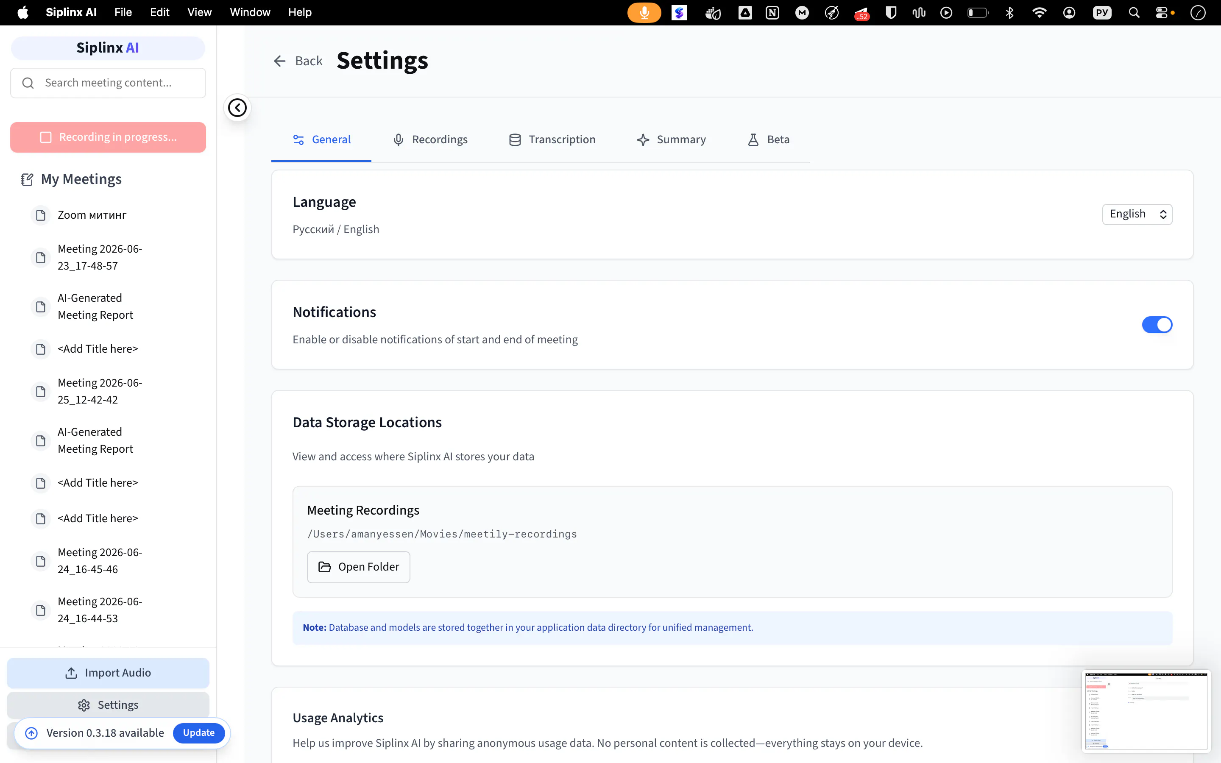Screen dimensions: 1221x763
Task: Click the My Meetings notepad icon
Action: pyautogui.click(x=27, y=179)
